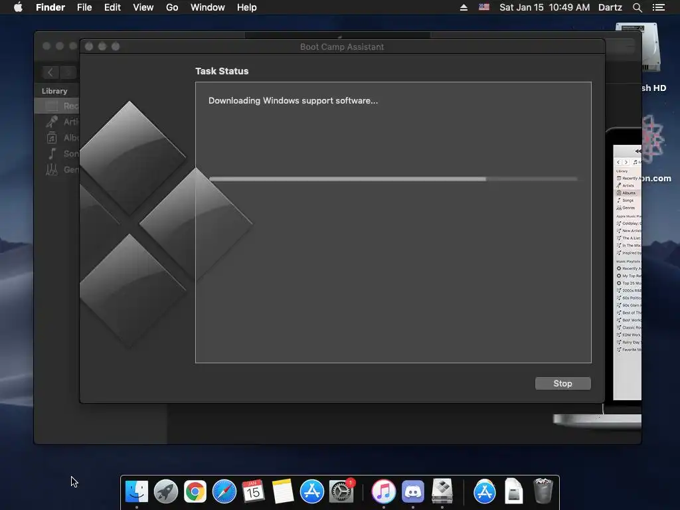
Task: Click the date and time in menu bar
Action: [x=545, y=7]
